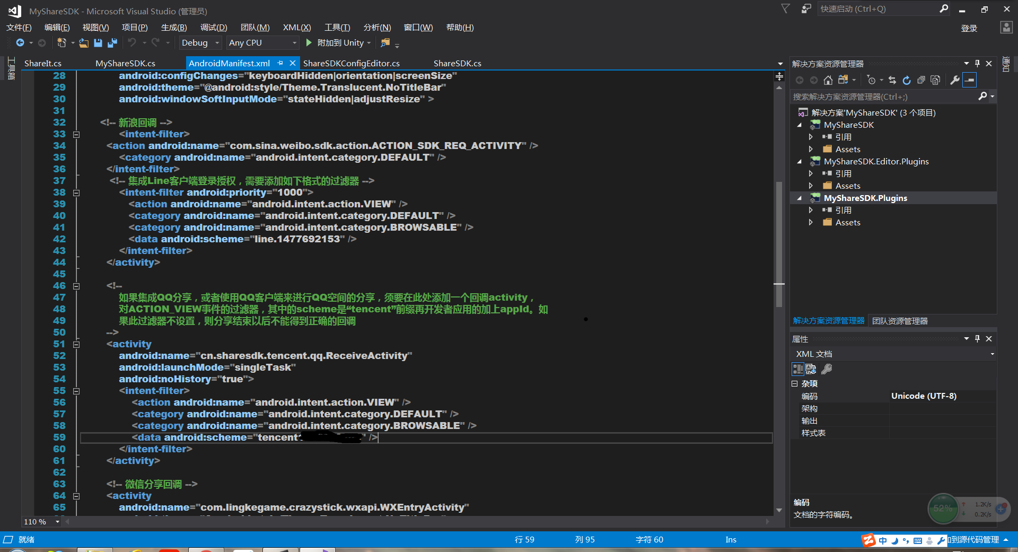
Task: Open the 工具(T) menu
Action: (x=337, y=28)
